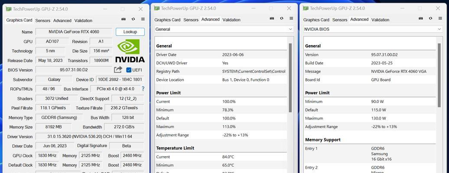The width and height of the screenshot is (449, 173).
Task: Click the Lookup button
Action: 130,32
